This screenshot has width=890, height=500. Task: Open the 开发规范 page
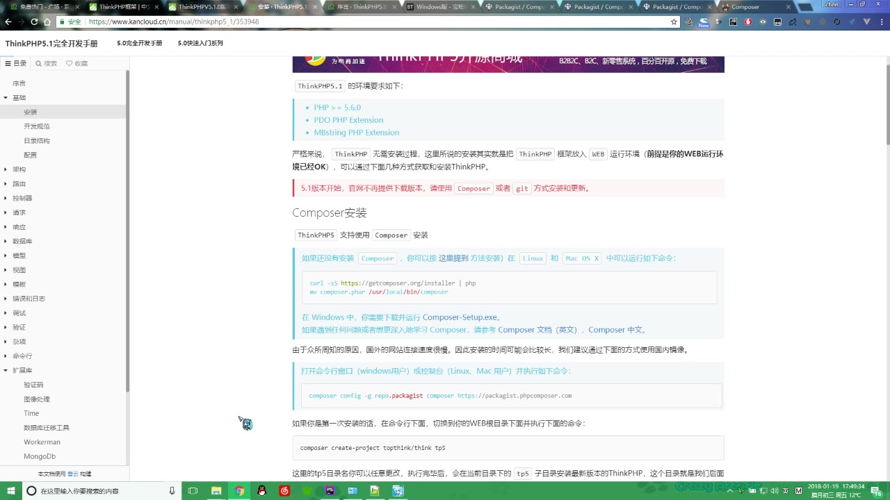(37, 126)
